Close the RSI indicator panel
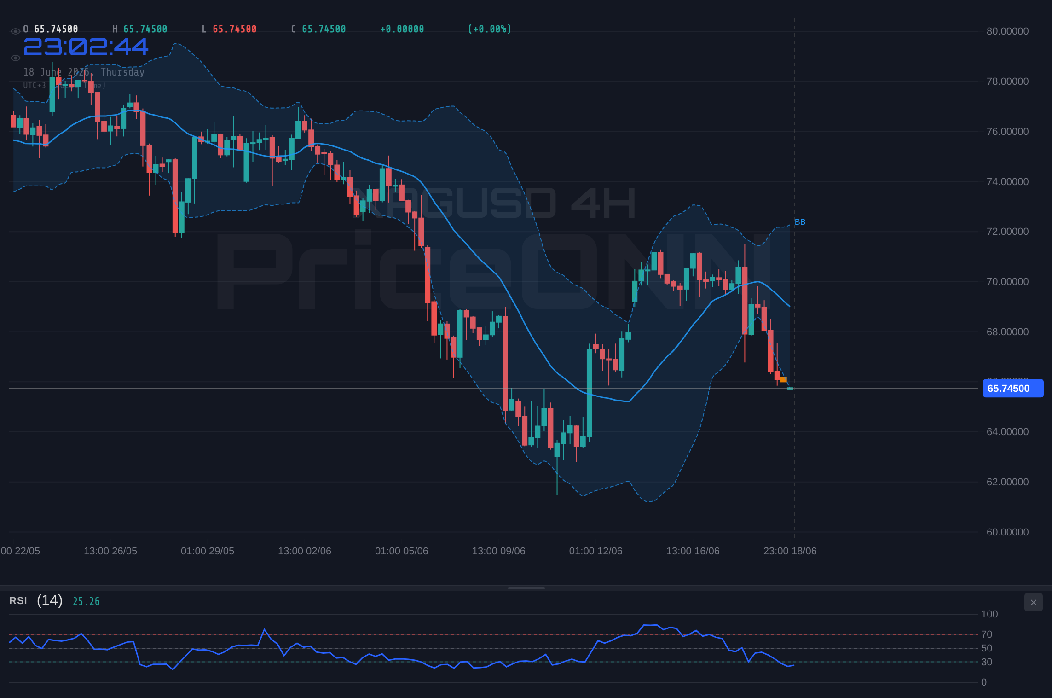 tap(1033, 602)
